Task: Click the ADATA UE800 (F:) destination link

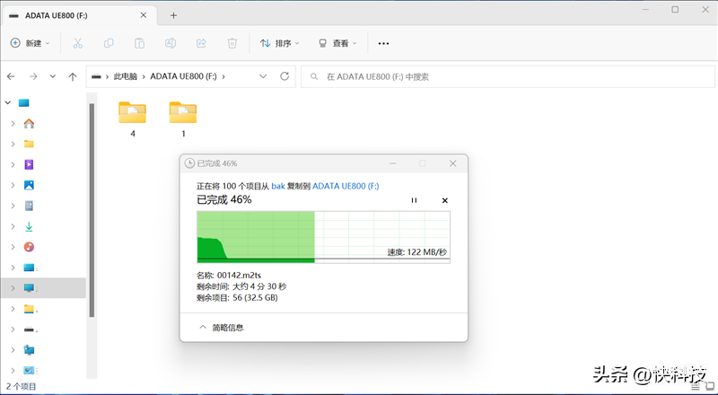Action: point(346,186)
